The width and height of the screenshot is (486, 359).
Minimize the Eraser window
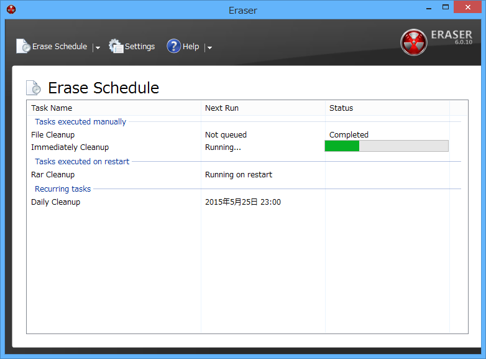(429, 7)
